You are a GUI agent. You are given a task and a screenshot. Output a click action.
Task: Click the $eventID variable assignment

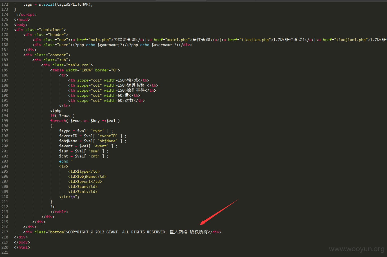pyautogui.click(x=68, y=136)
